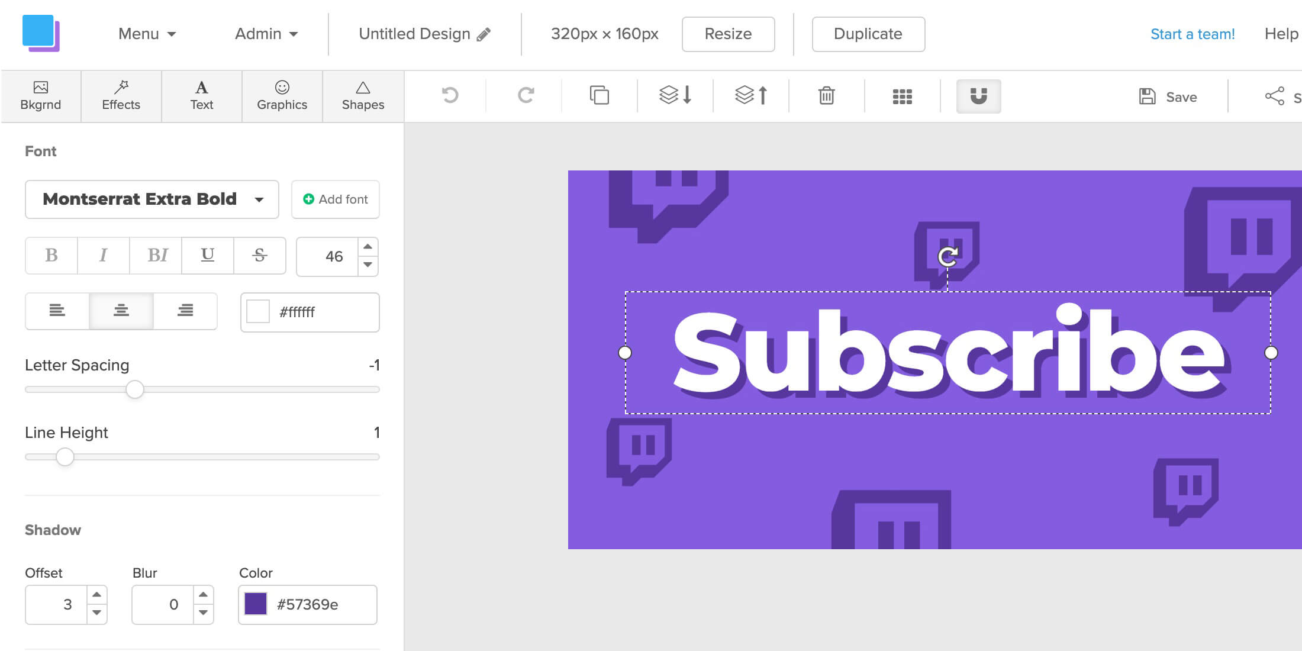Click the redo arrow icon
The image size is (1302, 651).
526,95
